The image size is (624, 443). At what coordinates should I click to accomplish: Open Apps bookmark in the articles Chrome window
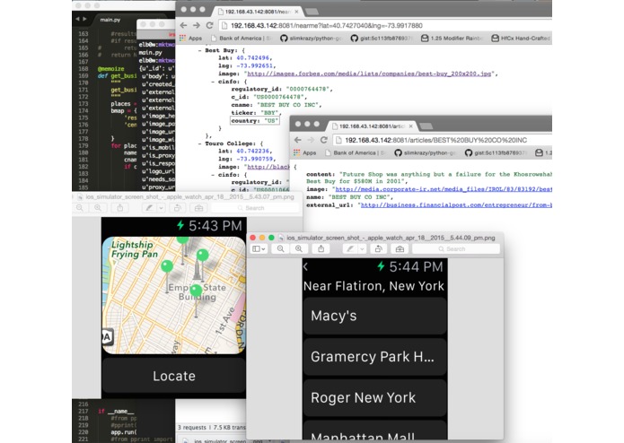tap(305, 152)
